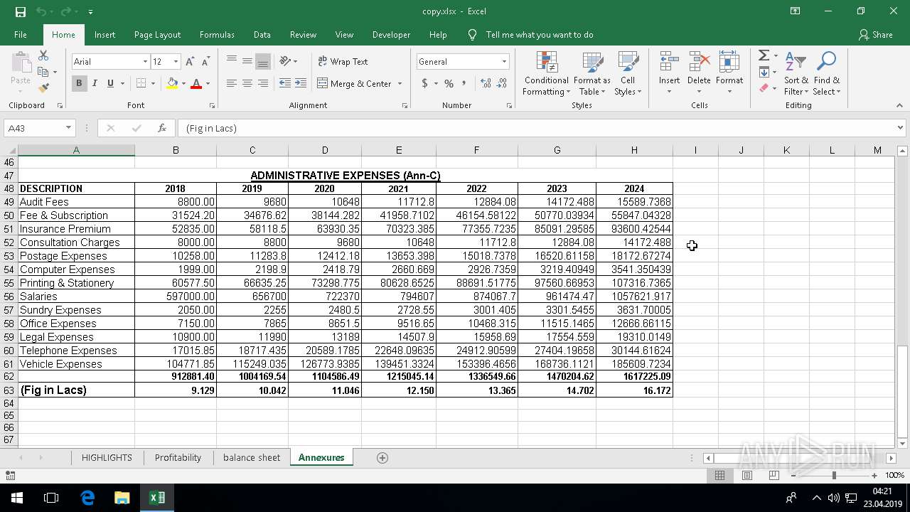
Task: Align text to the right
Action: point(263,83)
